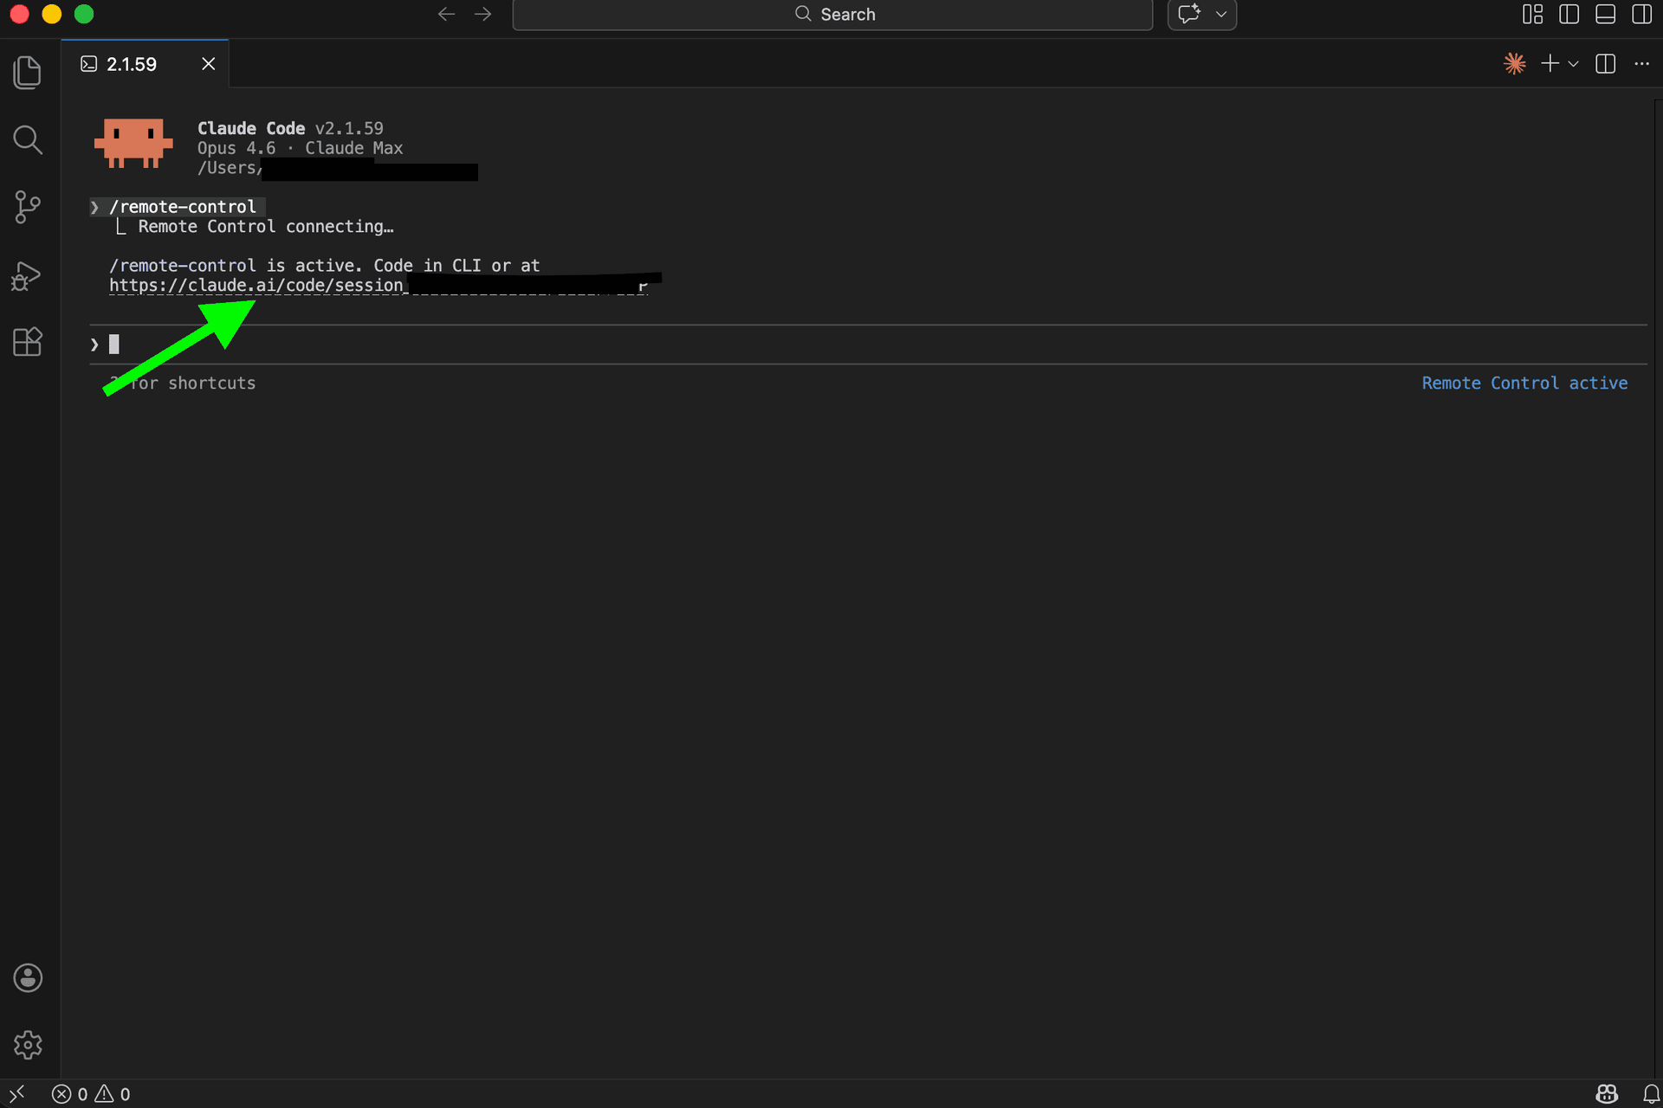Open the Run and Debug view

27,275
